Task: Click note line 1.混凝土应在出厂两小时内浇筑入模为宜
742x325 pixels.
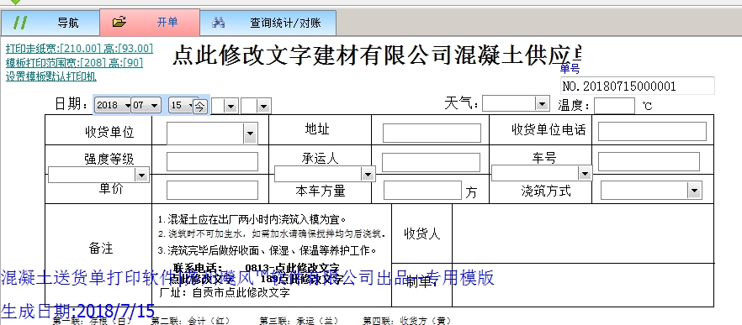Action: (x=252, y=219)
